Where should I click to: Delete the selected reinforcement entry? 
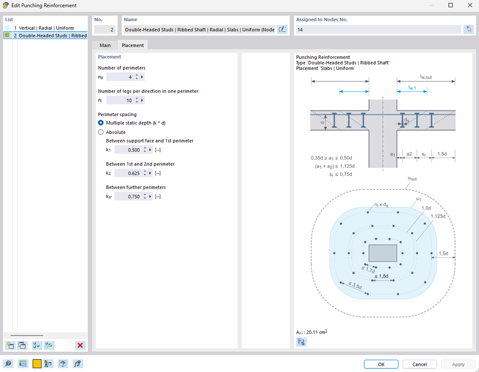point(80,345)
